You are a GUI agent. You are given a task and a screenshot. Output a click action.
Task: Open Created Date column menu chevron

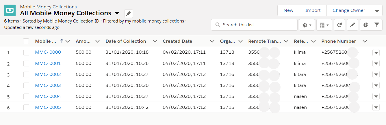[x=212, y=41]
